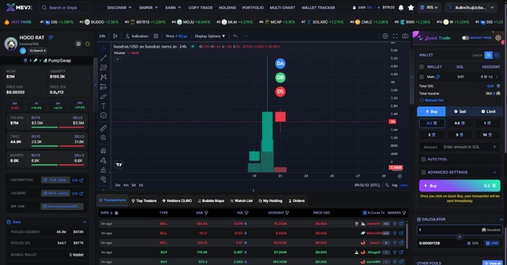Select the 10 SOL preset amount

487,134
